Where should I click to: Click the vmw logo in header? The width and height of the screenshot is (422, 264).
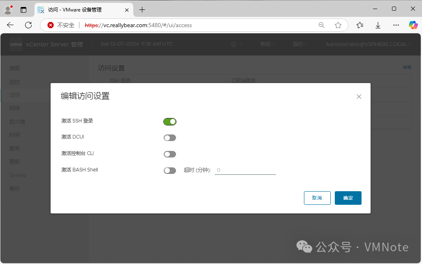click(16, 44)
